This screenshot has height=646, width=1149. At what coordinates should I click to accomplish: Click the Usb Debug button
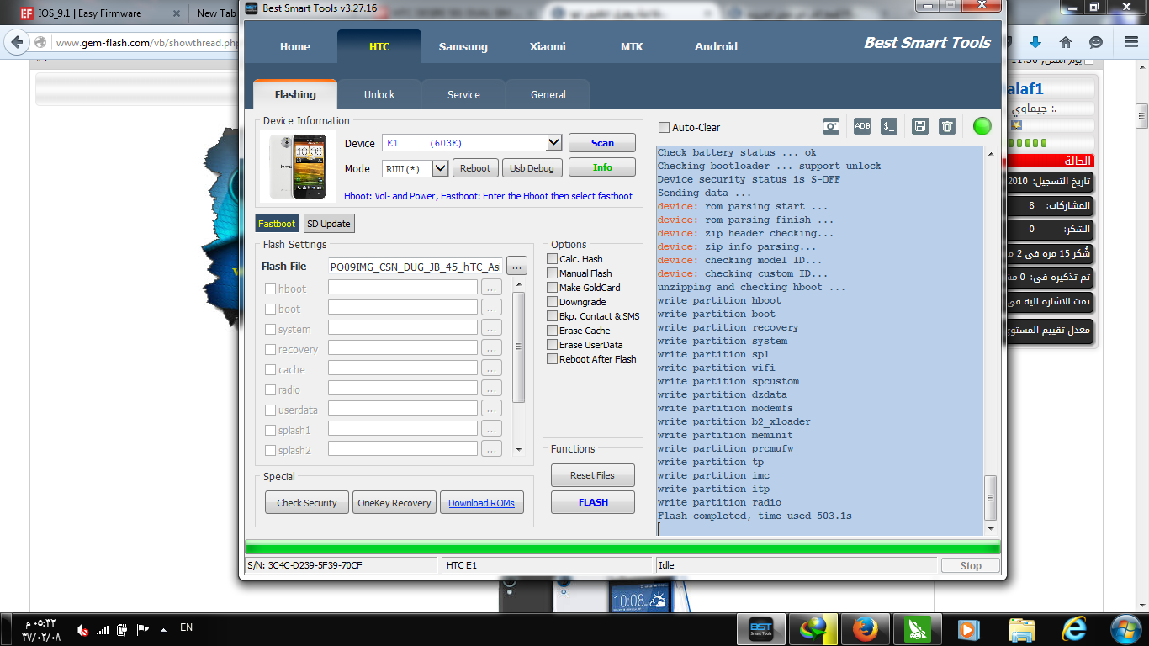(x=532, y=168)
